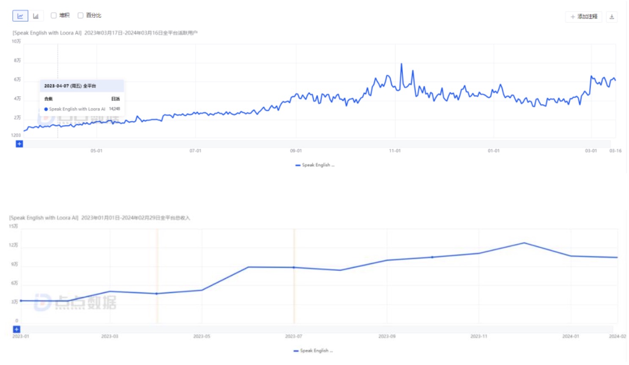Switch to the bar chart view
The image size is (629, 365).
click(36, 16)
